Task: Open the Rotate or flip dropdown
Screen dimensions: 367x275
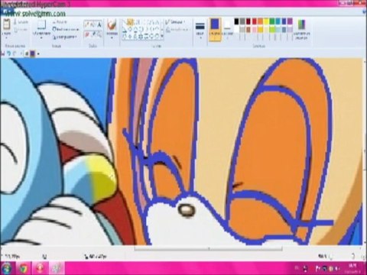Action: 65,37
